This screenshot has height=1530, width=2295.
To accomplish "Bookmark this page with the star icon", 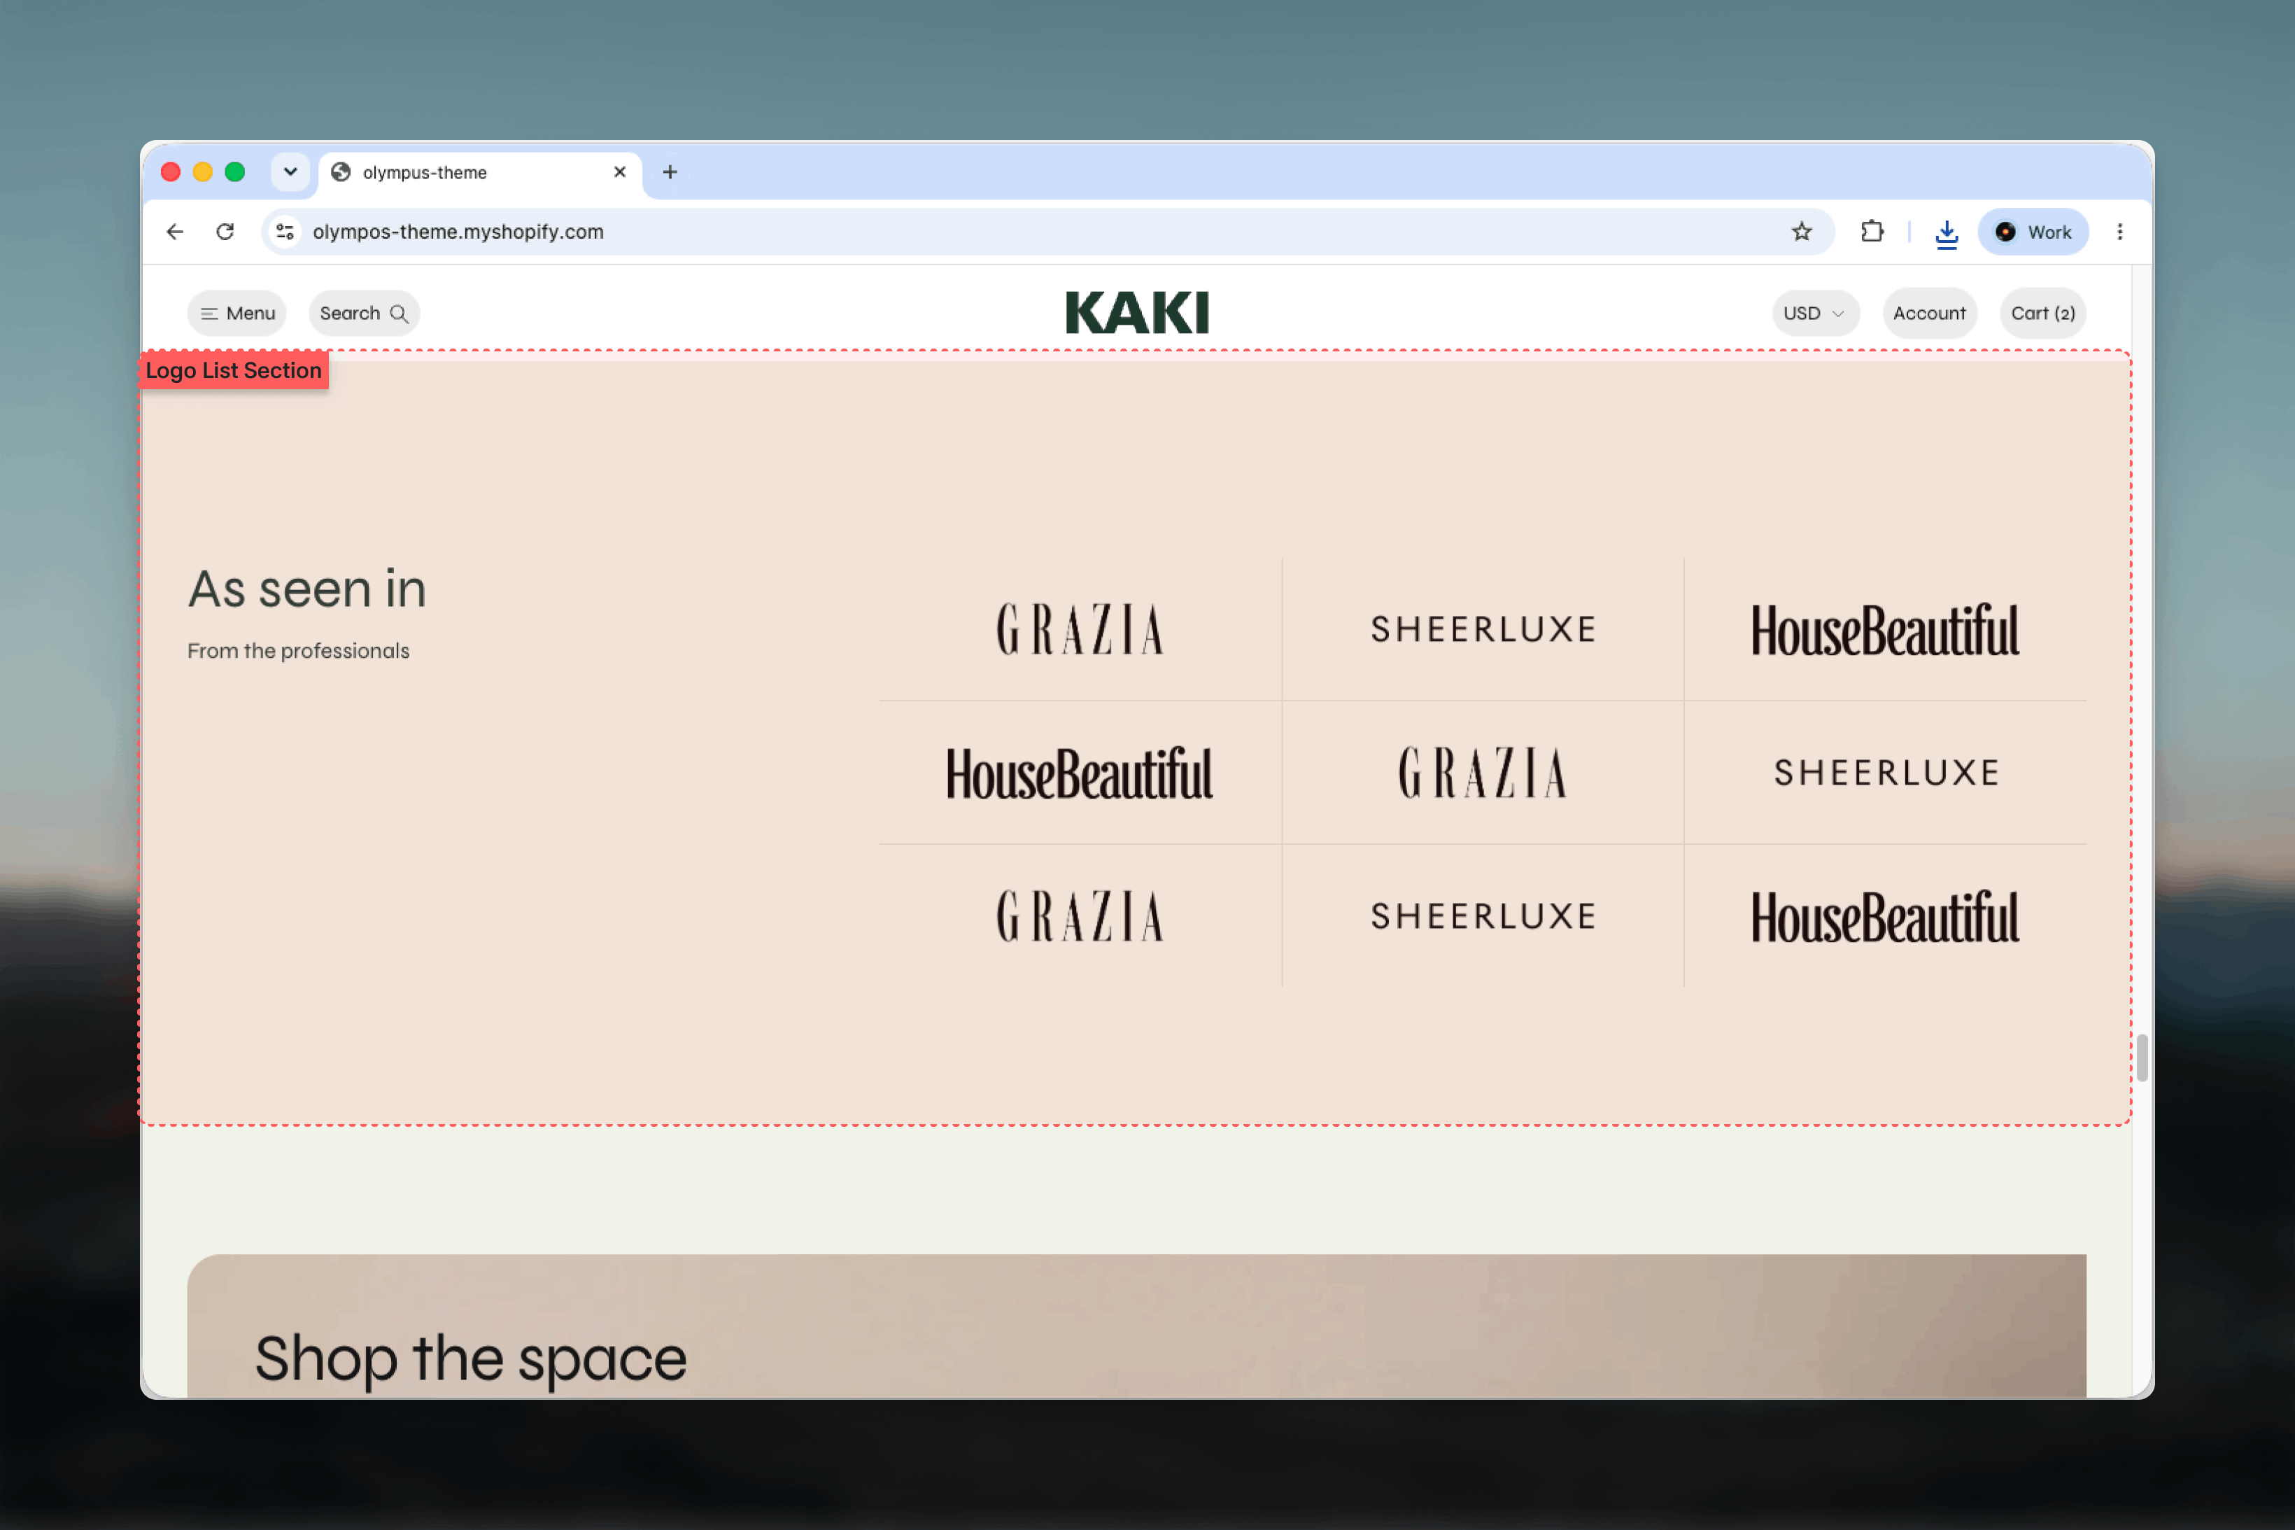I will point(1802,231).
